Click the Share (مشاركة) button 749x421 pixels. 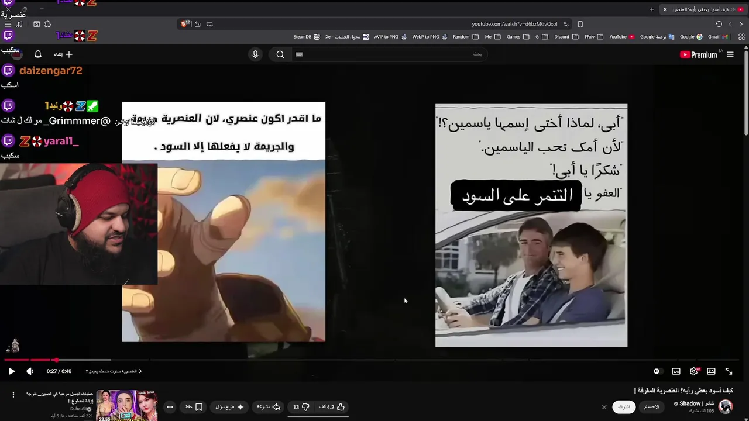tap(269, 407)
